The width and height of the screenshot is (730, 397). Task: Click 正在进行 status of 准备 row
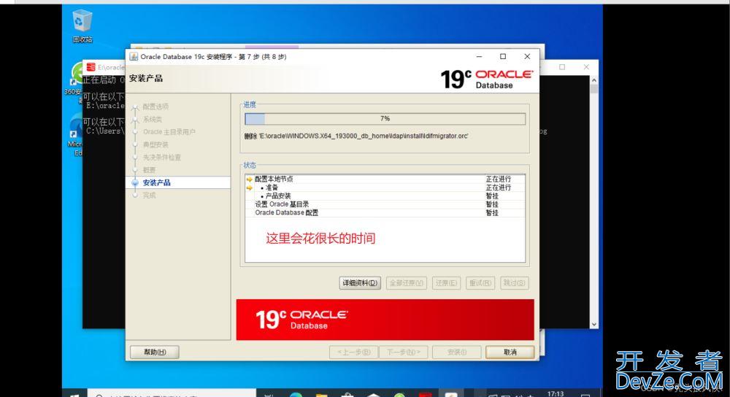498,188
